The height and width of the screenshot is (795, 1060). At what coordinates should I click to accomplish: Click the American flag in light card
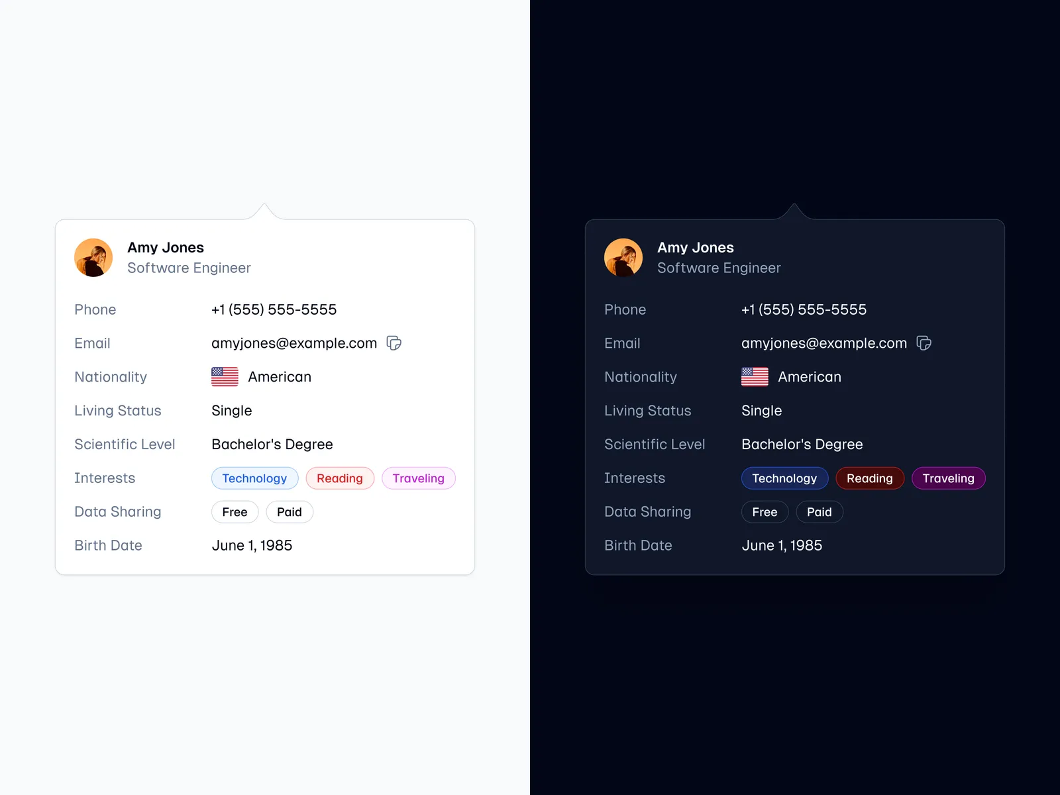pyautogui.click(x=225, y=377)
